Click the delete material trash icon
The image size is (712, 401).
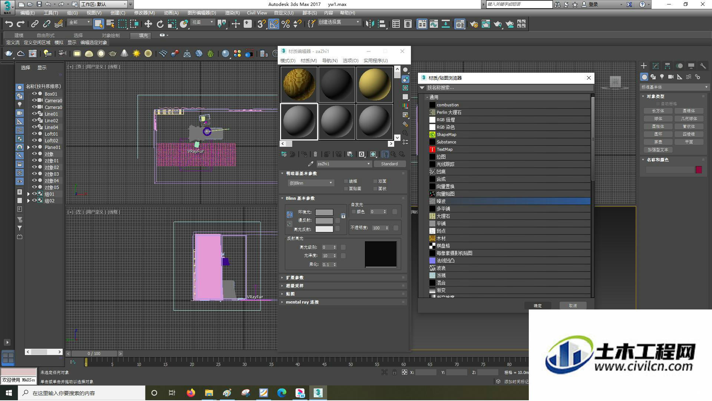coord(316,154)
